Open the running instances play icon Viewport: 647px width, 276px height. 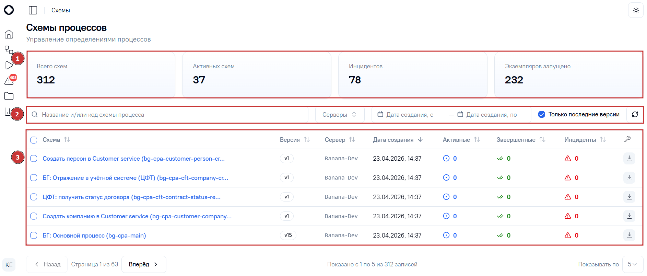coord(9,65)
